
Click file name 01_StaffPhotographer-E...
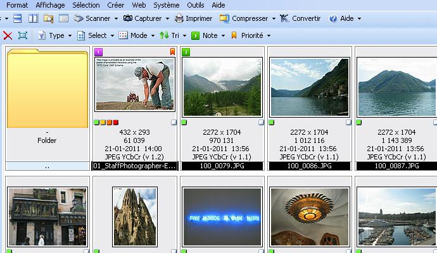pyautogui.click(x=135, y=166)
